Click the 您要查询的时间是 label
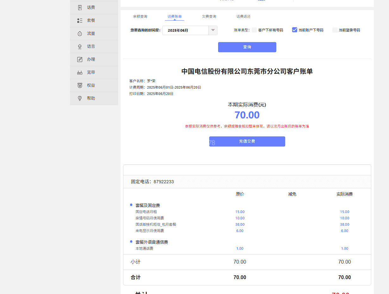 pyautogui.click(x=146, y=30)
